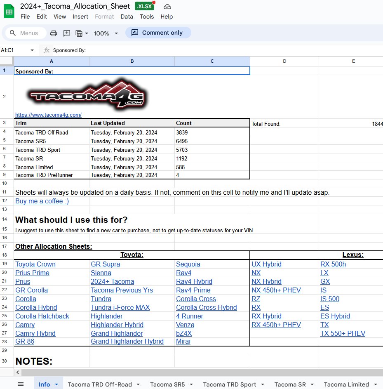Switch to Tacoma SR sheet tab
Image resolution: width=383 pixels, height=389 pixels.
click(x=290, y=384)
